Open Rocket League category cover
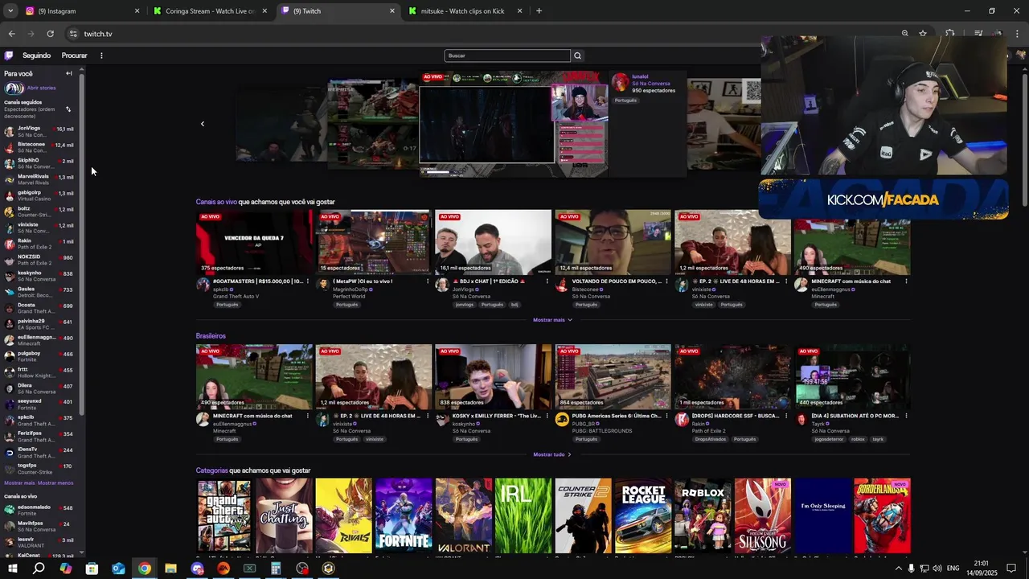 643,515
